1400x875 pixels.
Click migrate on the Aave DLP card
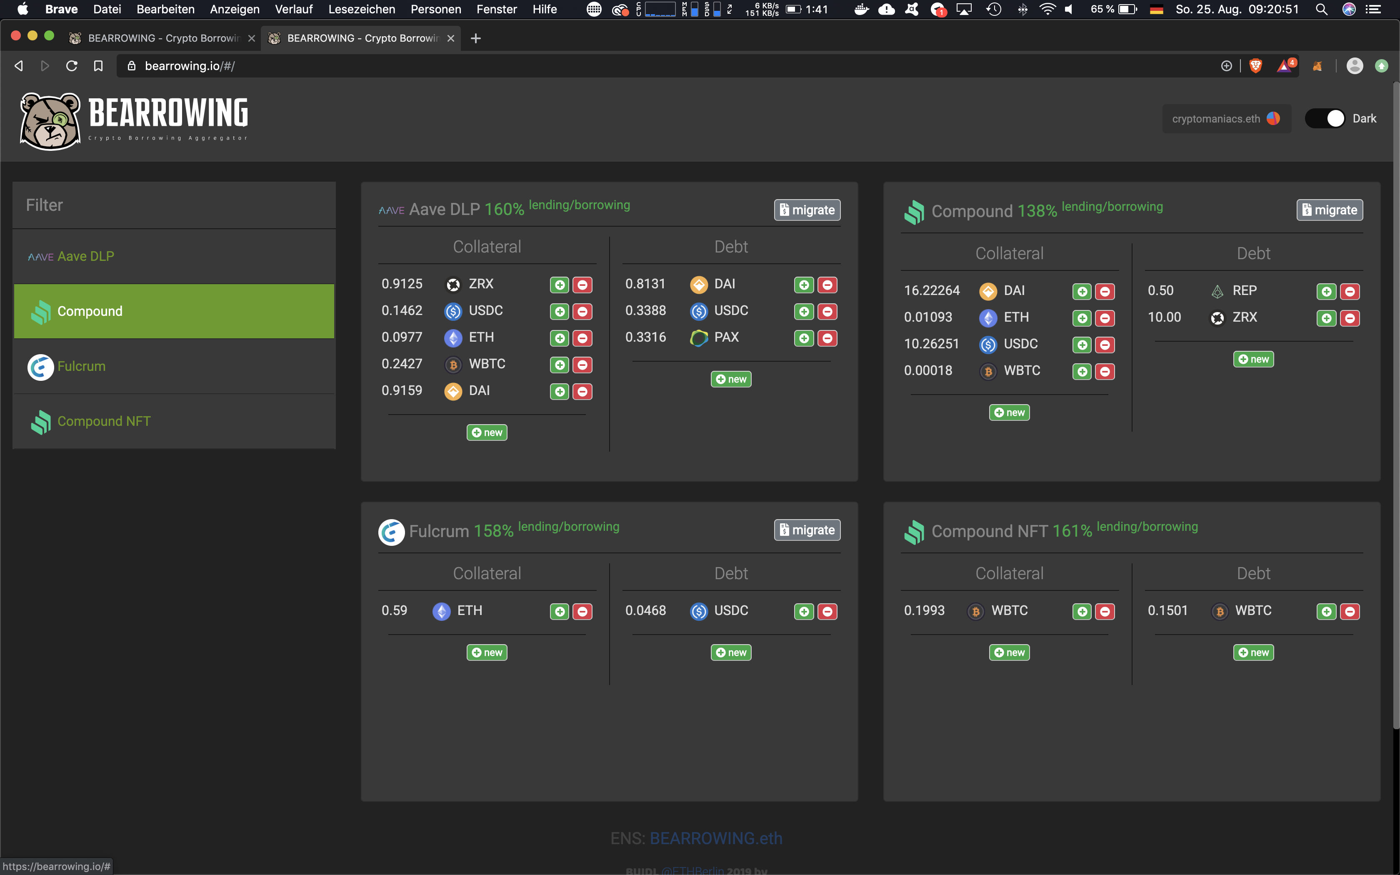807,210
